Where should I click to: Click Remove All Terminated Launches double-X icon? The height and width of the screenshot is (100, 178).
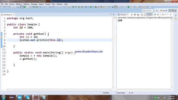pyautogui.click(x=138, y=15)
